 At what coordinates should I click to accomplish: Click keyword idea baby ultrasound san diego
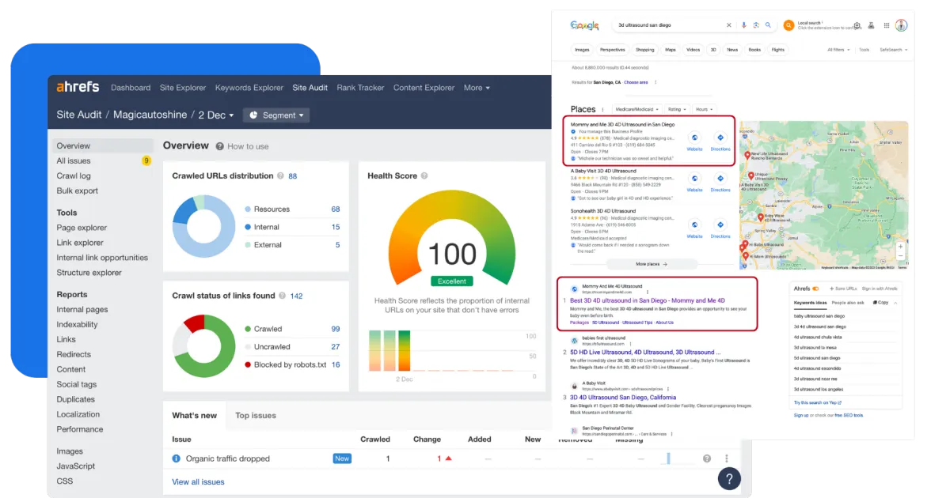point(819,316)
